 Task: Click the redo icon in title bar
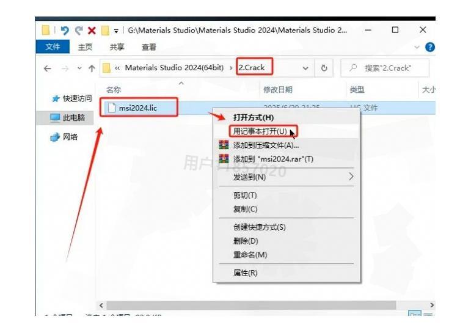79,31
